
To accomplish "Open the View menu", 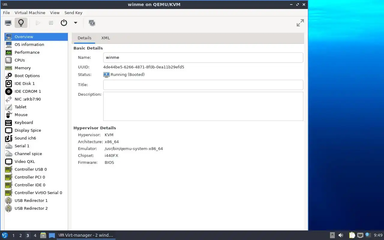I will click(55, 13).
